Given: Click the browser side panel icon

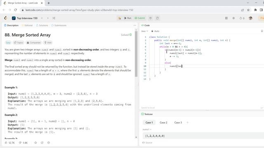Looking at the screenshot, I should click(261, 10).
